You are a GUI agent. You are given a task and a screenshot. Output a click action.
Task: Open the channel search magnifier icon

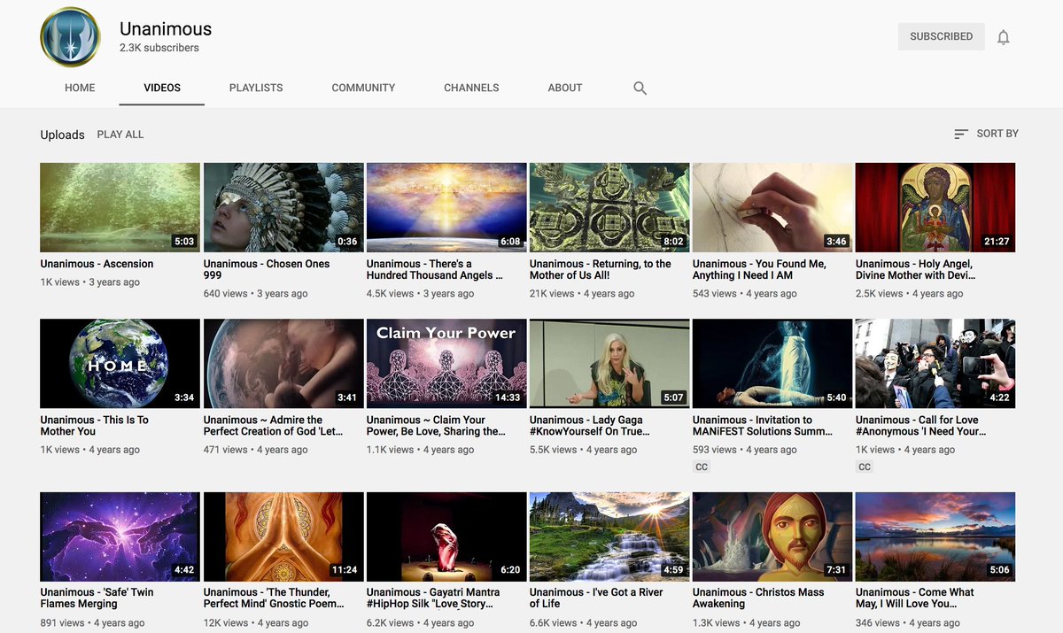coord(640,88)
